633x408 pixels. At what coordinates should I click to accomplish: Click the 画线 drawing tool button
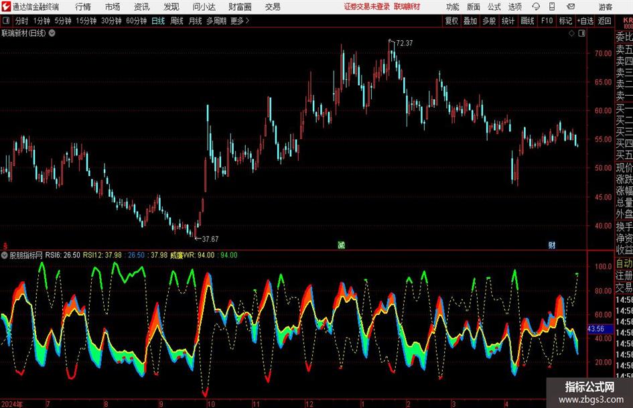[x=527, y=21]
